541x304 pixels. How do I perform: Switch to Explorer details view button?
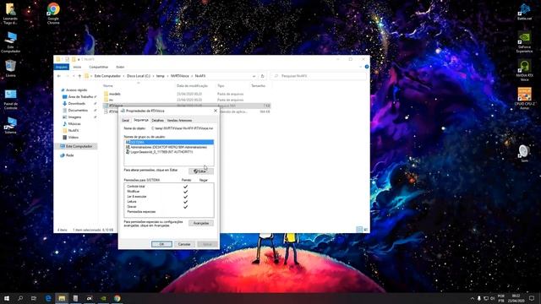click(x=359, y=230)
